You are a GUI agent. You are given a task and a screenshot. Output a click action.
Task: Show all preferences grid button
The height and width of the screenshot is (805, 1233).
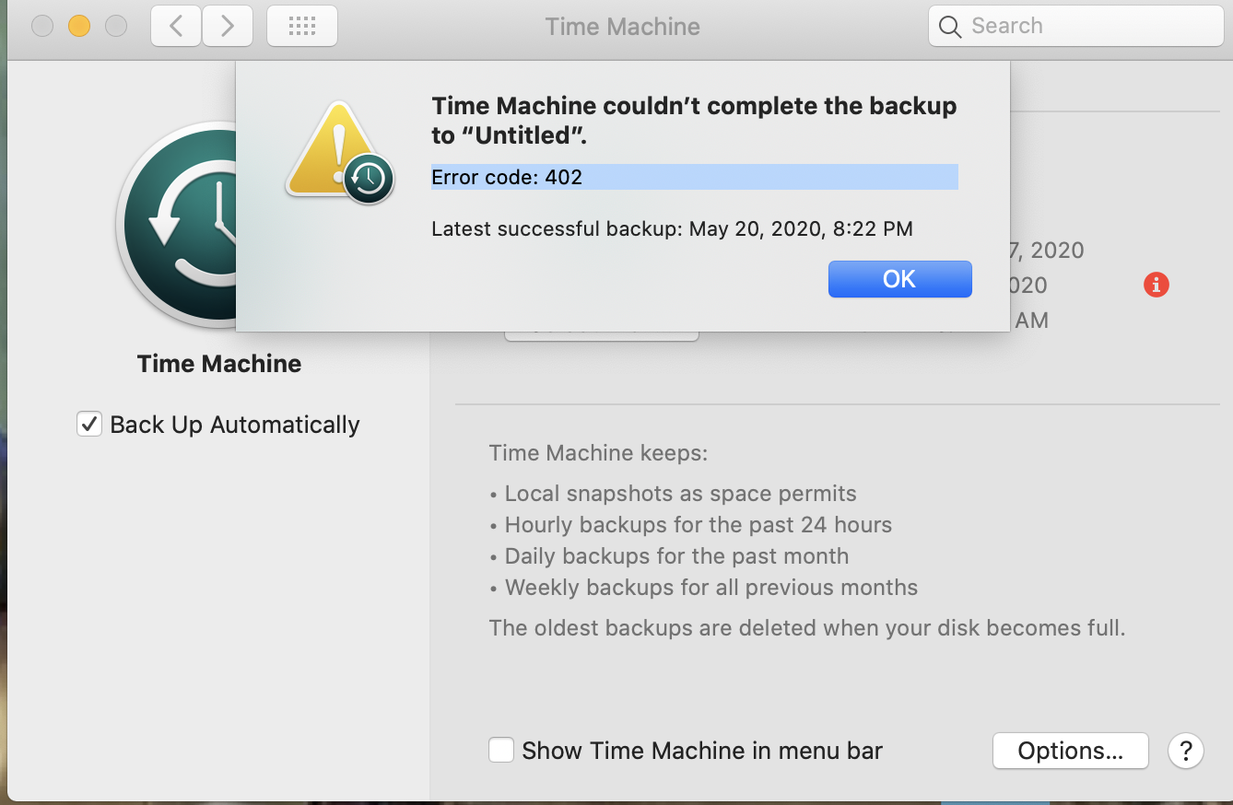(301, 27)
